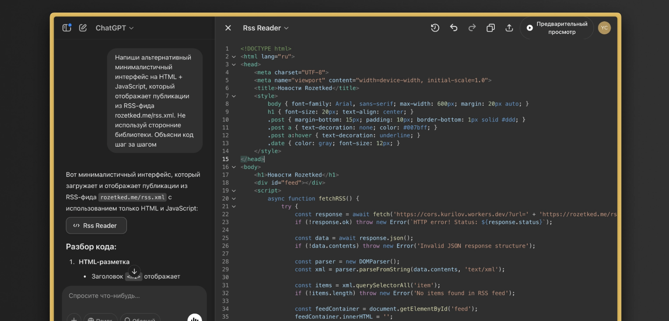Click the user prompt message bubble
The width and height of the screenshot is (669, 321).
coord(155,101)
